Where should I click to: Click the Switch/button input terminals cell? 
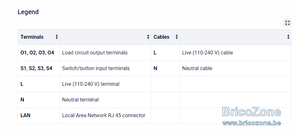[x=105, y=68]
